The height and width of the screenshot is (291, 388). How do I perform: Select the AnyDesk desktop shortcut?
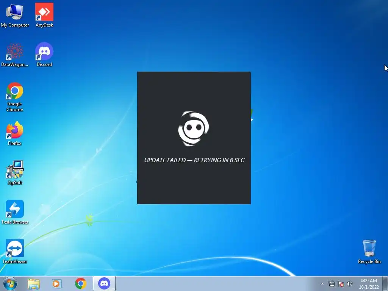(x=44, y=15)
